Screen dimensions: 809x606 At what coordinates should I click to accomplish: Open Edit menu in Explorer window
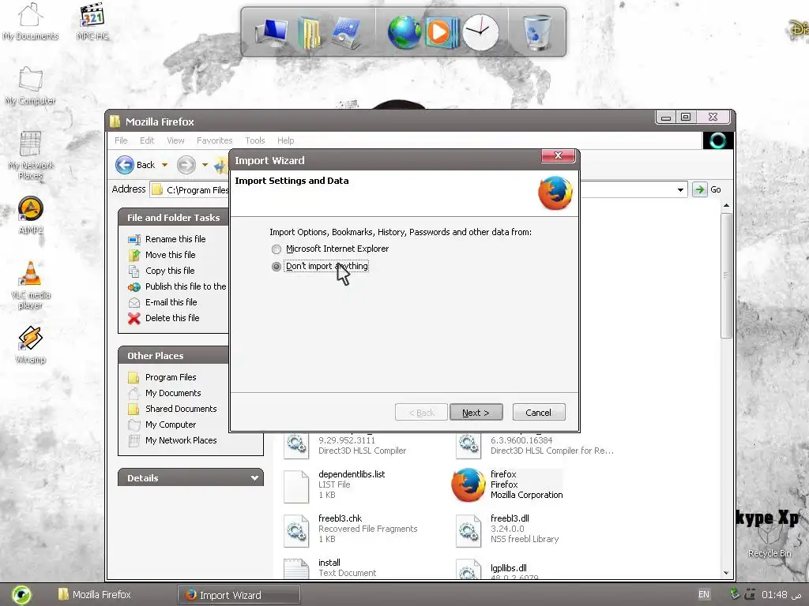[147, 140]
